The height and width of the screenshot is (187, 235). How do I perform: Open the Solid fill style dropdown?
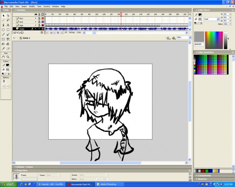(x=211, y=19)
